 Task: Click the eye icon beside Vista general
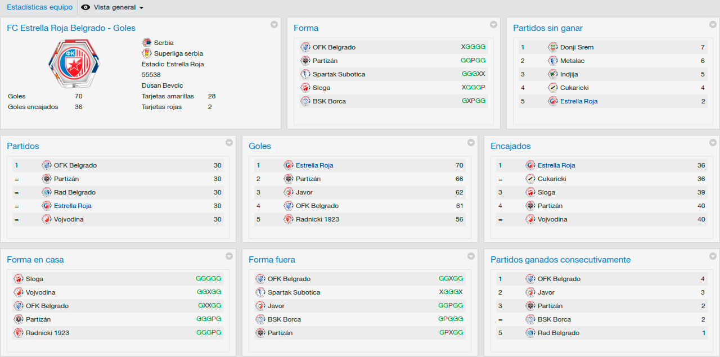85,7
